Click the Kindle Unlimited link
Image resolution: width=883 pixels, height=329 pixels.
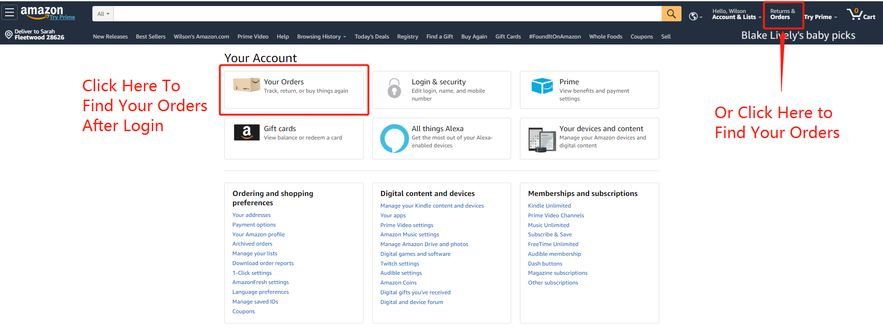click(549, 206)
